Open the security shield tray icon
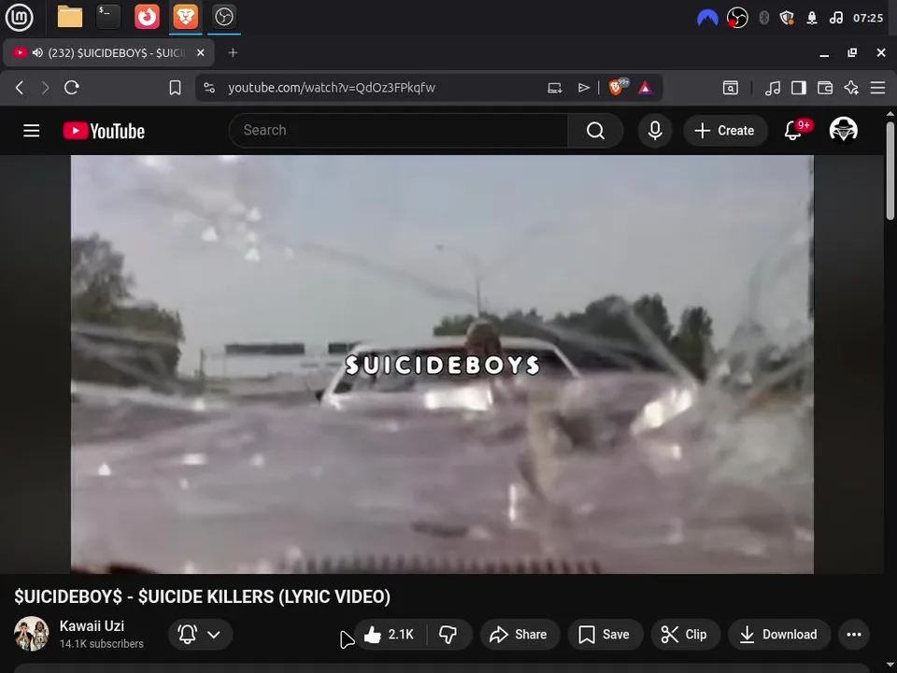Viewport: 897px width, 673px height. coord(787,18)
